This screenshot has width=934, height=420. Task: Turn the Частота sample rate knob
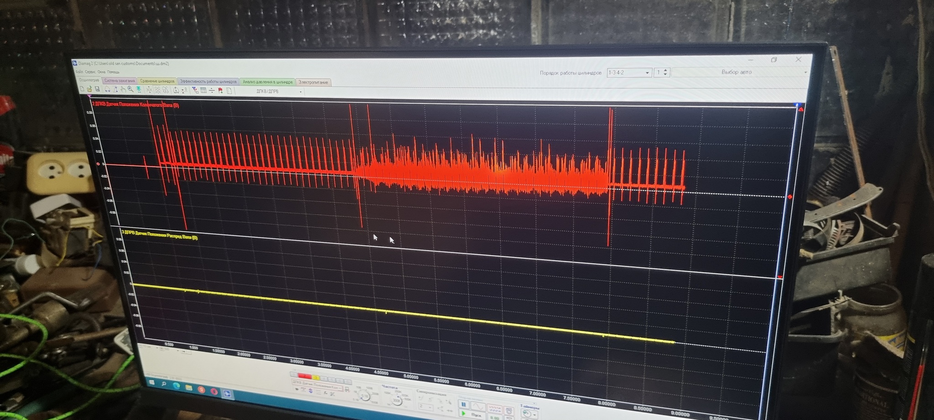tap(396, 400)
